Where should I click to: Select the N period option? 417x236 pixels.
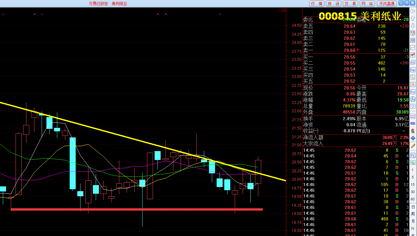[413, 229]
